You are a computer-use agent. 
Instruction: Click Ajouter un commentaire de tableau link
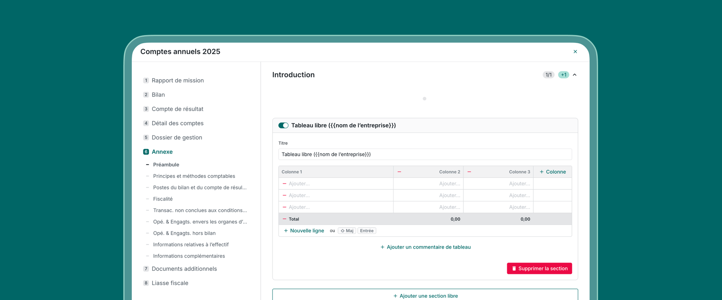click(425, 247)
